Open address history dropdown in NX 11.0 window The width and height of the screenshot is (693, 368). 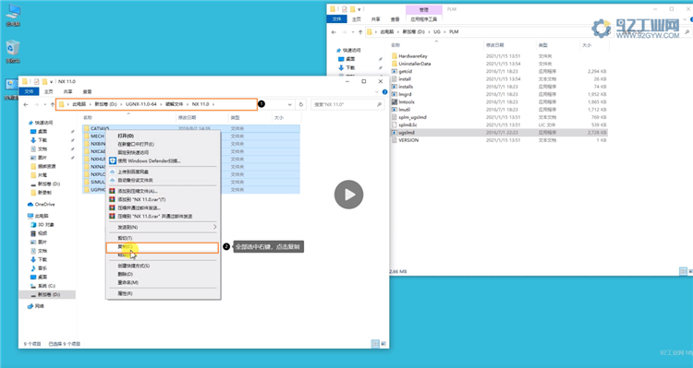(289, 104)
